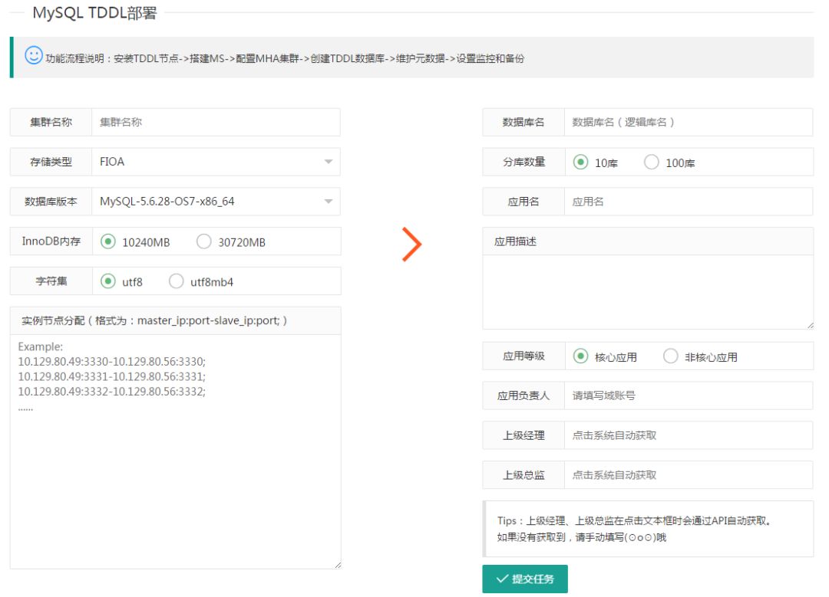This screenshot has width=829, height=597.
Task: Click the 存储类型 field label
Action: pyautogui.click(x=51, y=162)
